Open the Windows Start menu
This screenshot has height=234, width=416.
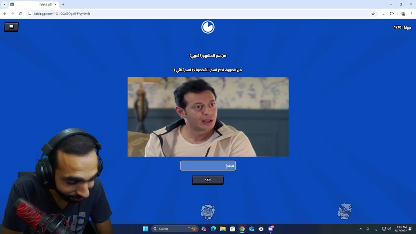pyautogui.click(x=146, y=229)
